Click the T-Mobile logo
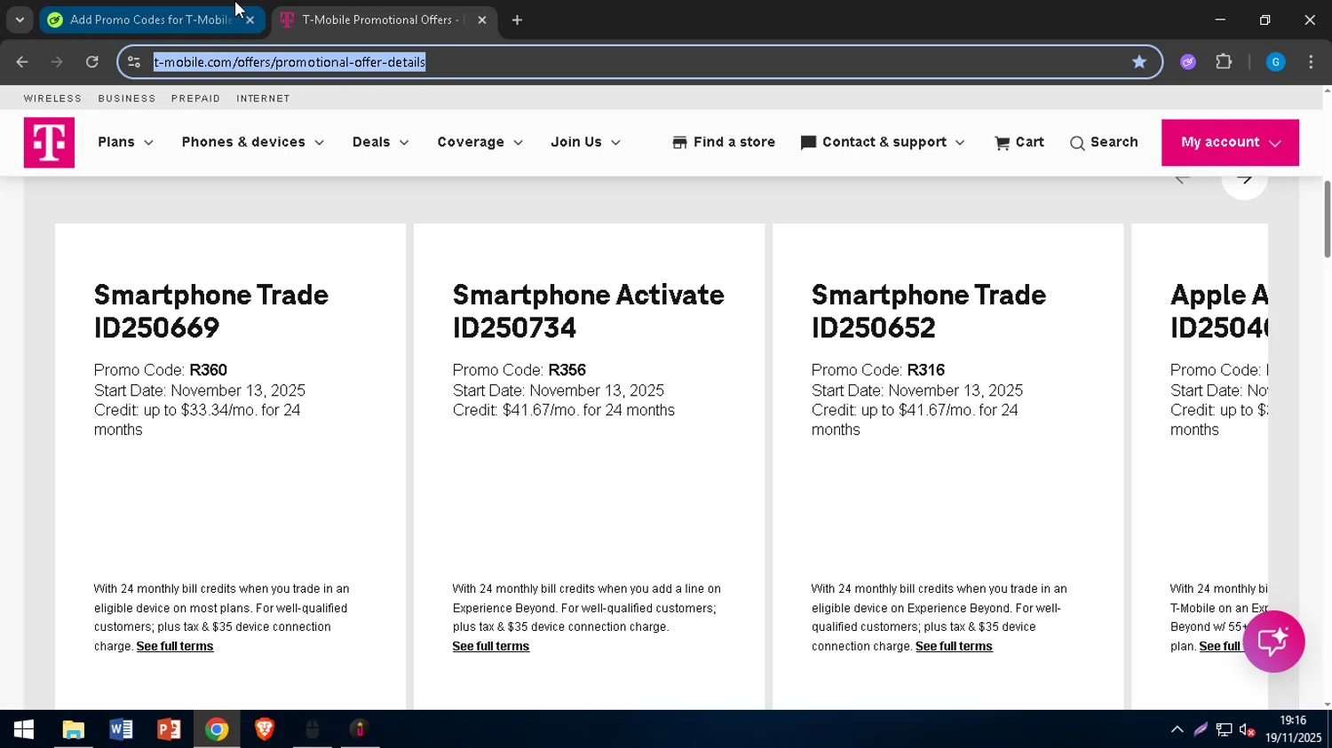 point(49,143)
